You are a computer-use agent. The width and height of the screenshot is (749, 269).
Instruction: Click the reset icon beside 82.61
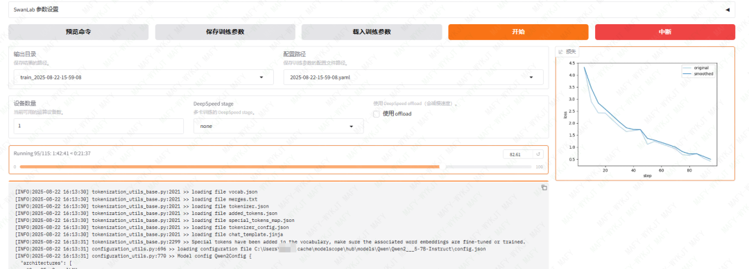pos(538,154)
